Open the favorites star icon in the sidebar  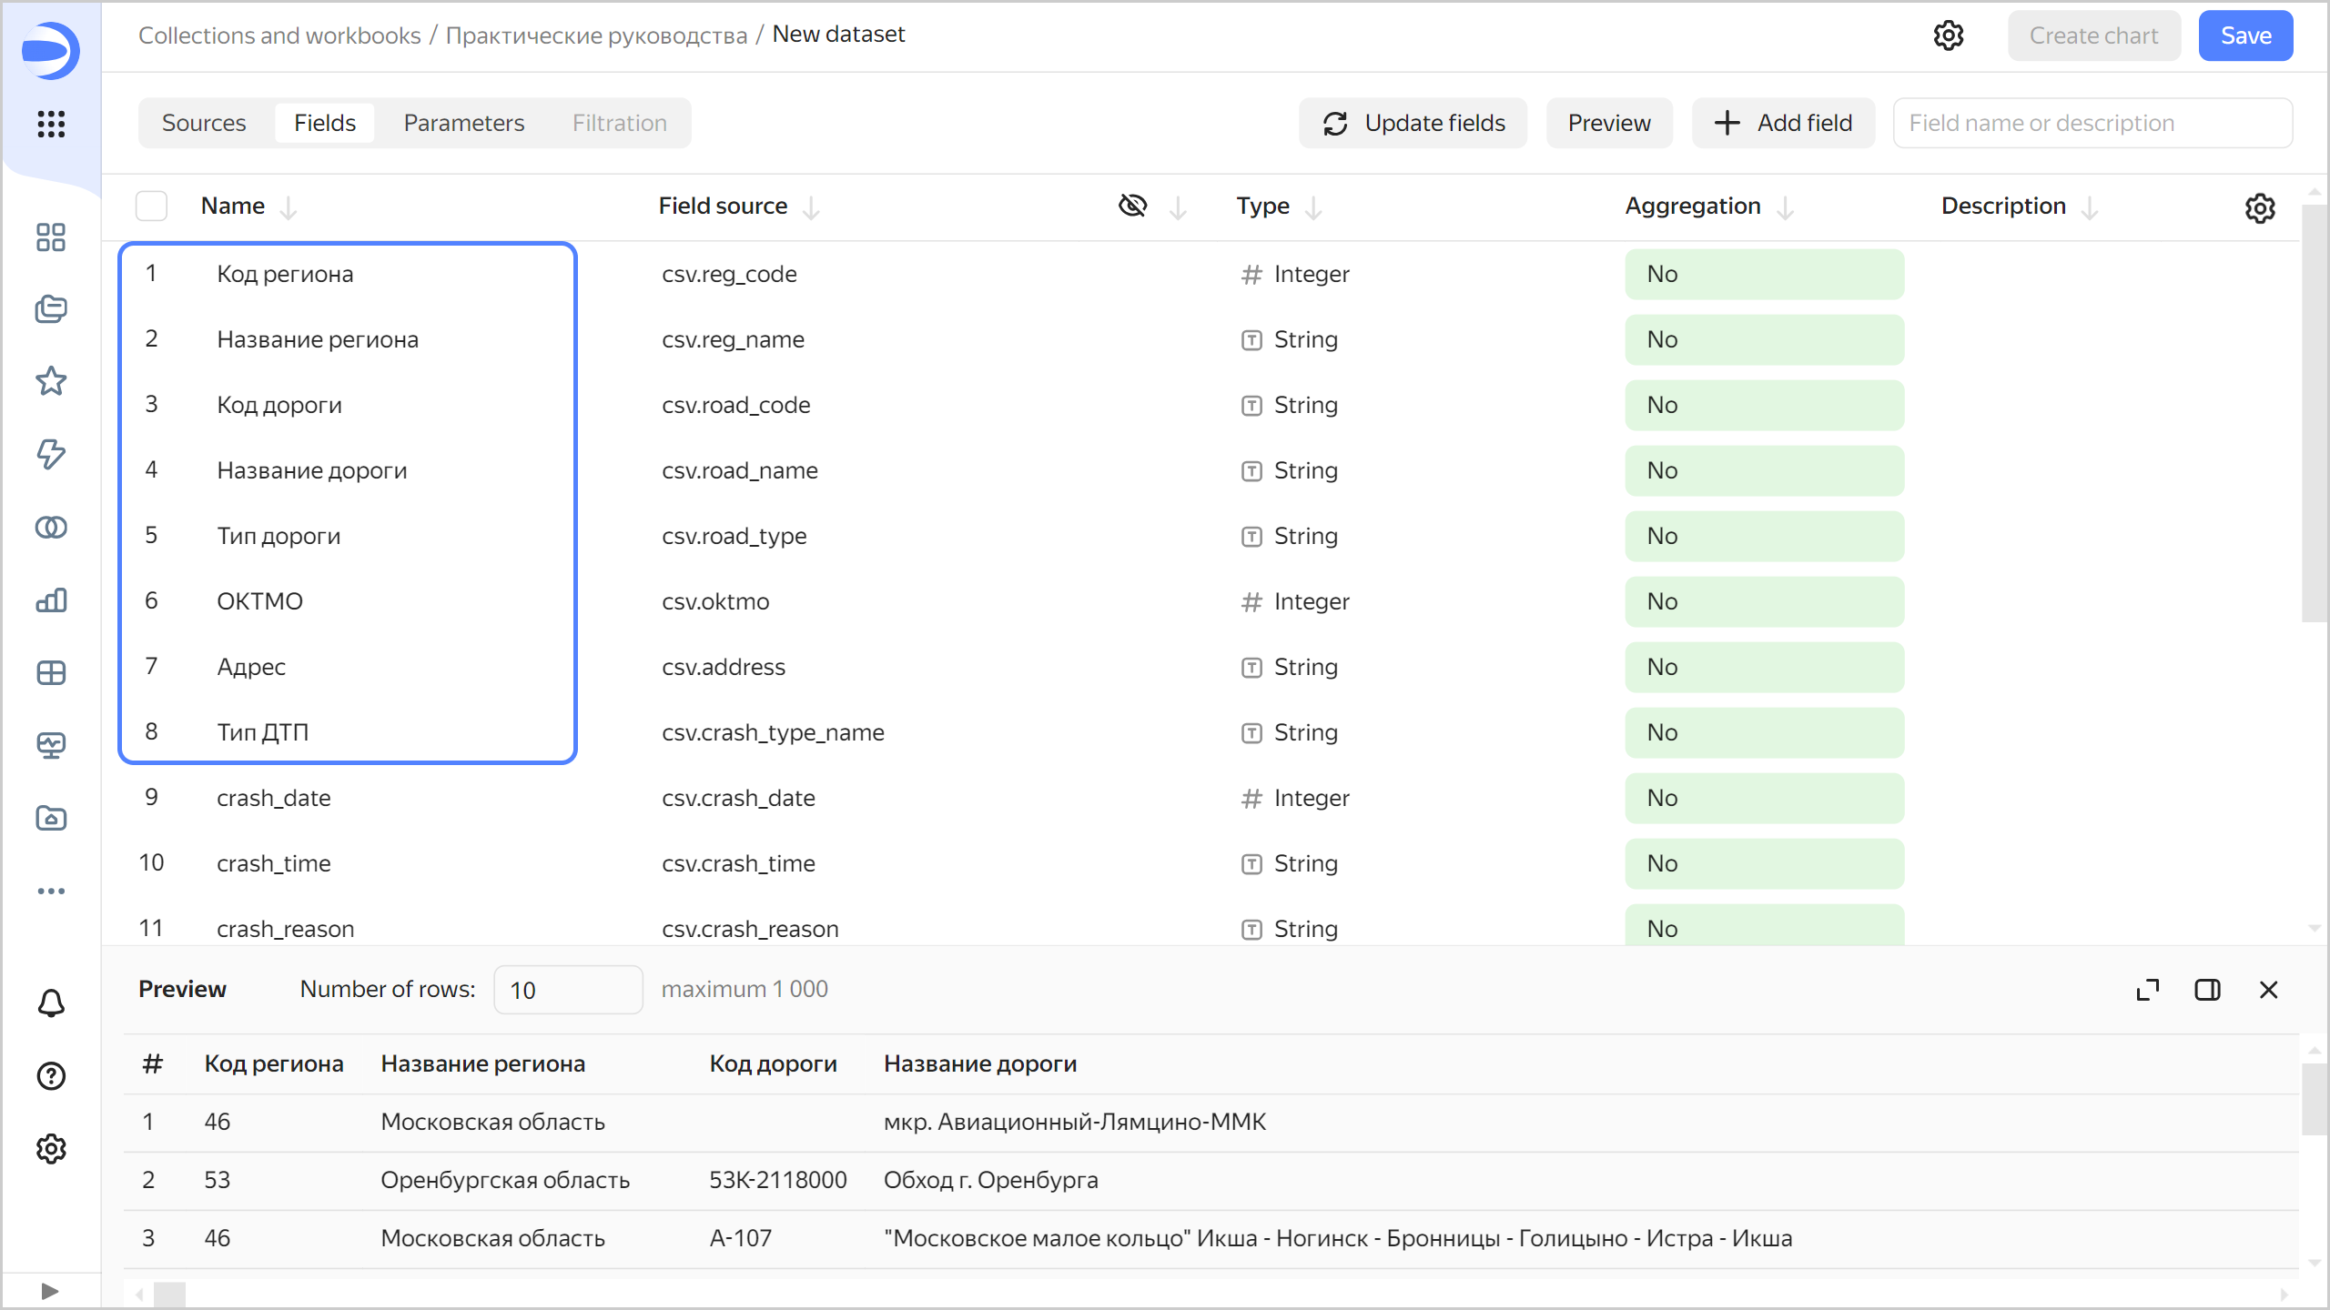pyautogui.click(x=51, y=381)
